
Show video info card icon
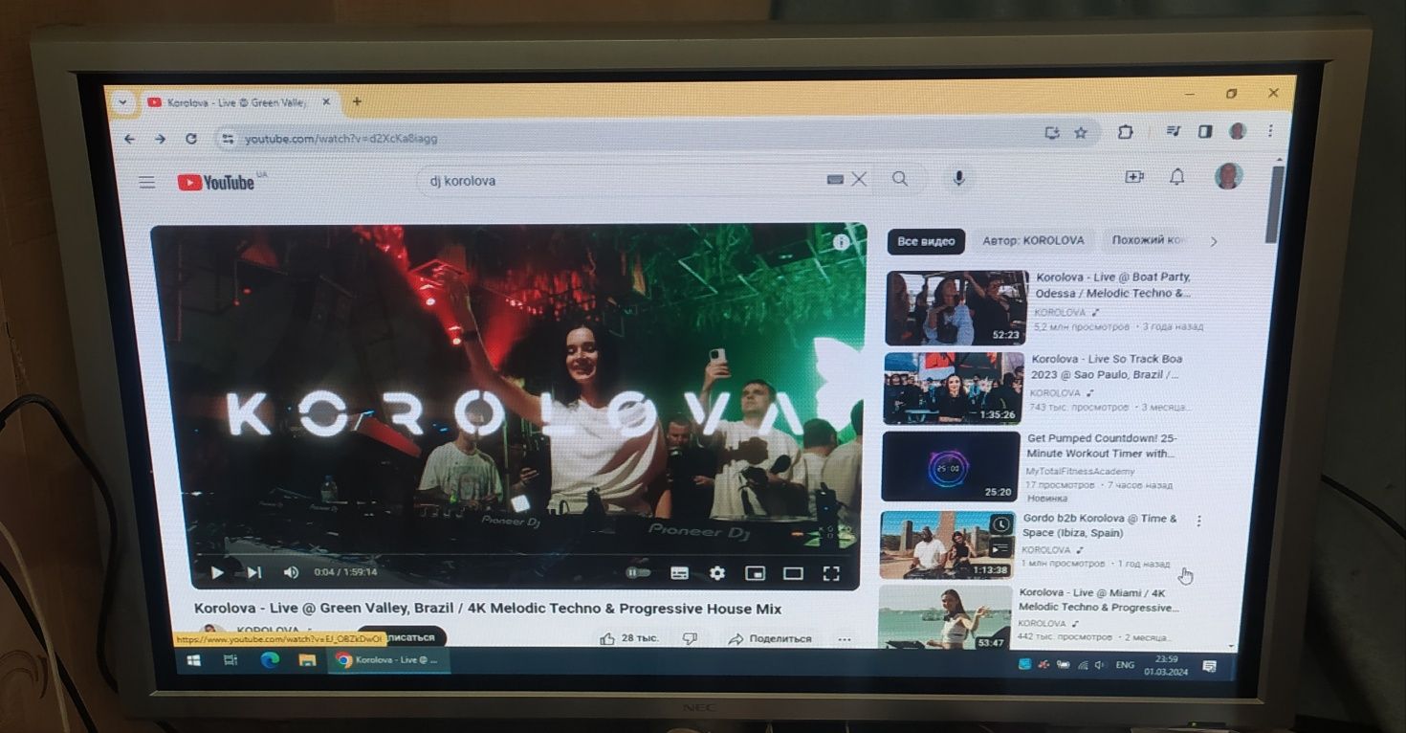coord(841,242)
